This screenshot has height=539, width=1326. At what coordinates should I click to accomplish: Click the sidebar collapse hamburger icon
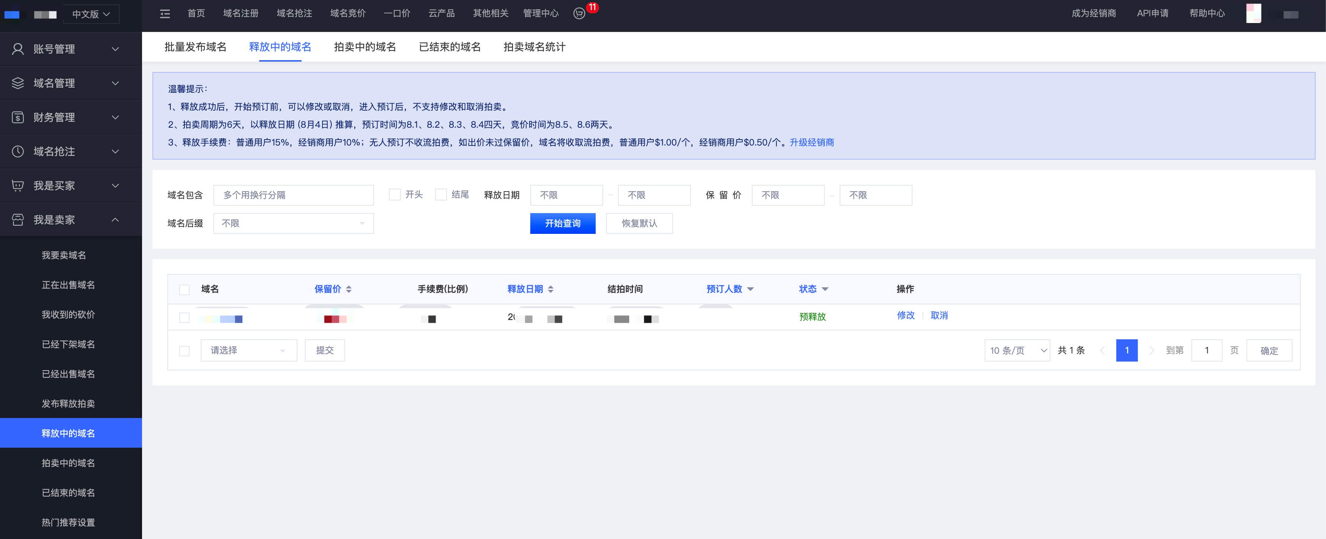pyautogui.click(x=165, y=14)
